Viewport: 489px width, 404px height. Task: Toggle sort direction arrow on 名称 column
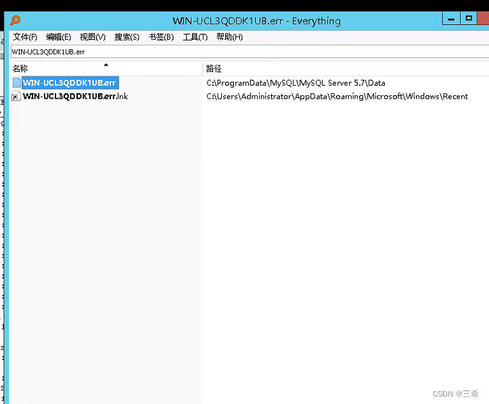[106, 65]
